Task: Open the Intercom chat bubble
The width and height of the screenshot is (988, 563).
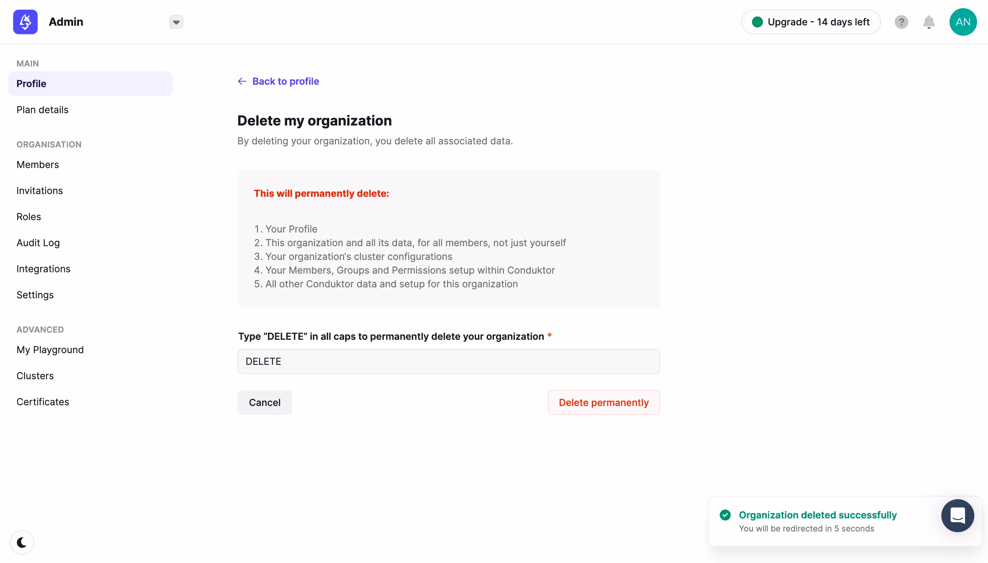Action: pos(957,515)
